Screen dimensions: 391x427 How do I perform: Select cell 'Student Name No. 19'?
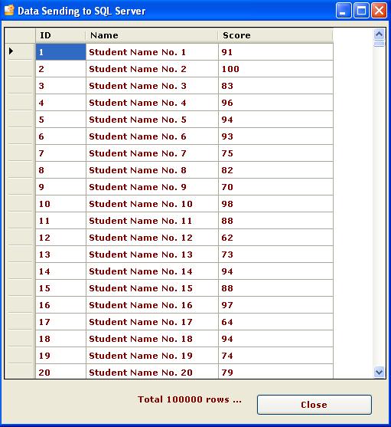tap(152, 356)
